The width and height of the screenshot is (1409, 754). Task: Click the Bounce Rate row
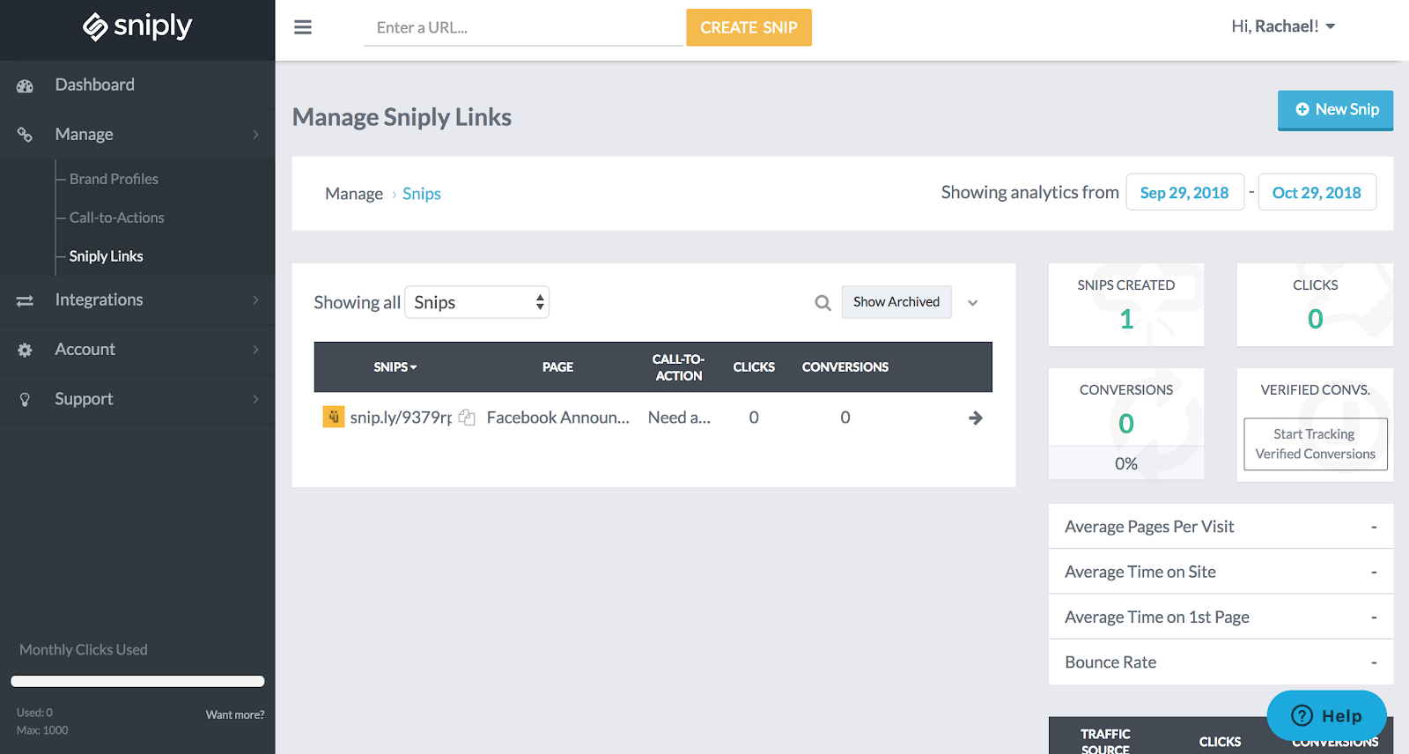[x=1221, y=662]
